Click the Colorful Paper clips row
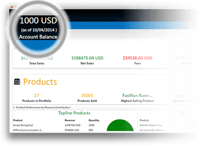The image size is (199, 146). pyautogui.click(x=151, y=125)
